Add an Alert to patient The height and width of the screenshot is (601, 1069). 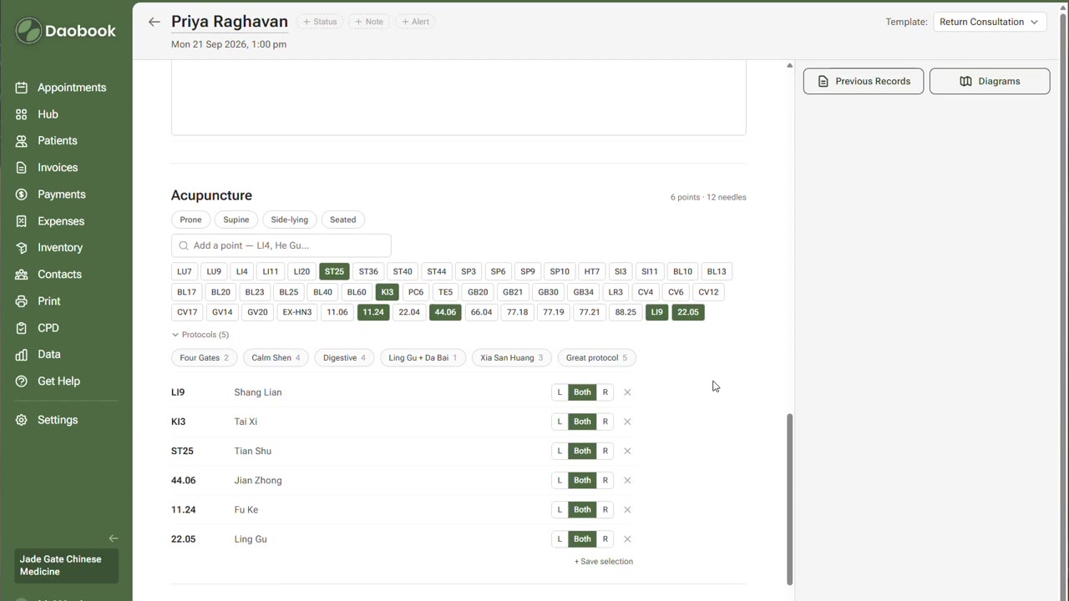pos(415,22)
